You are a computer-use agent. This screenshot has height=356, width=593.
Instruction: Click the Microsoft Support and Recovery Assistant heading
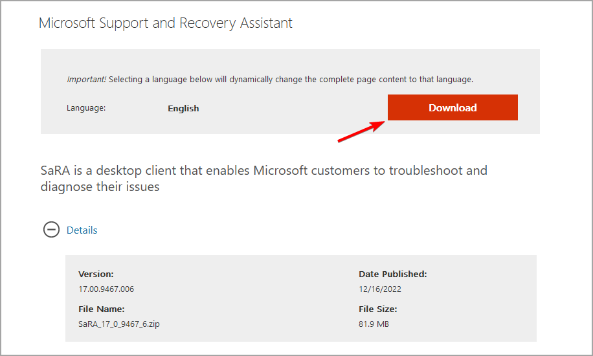pos(166,23)
